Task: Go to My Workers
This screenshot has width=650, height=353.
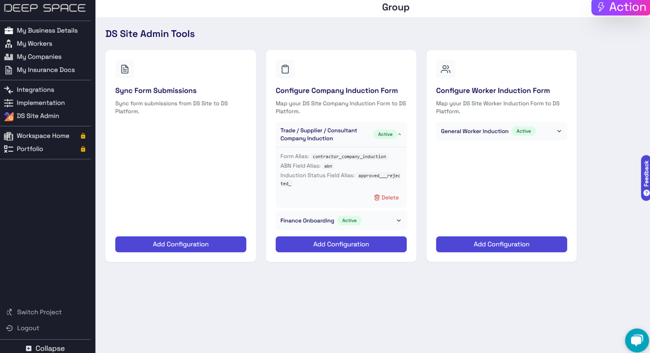Action: pos(34,44)
